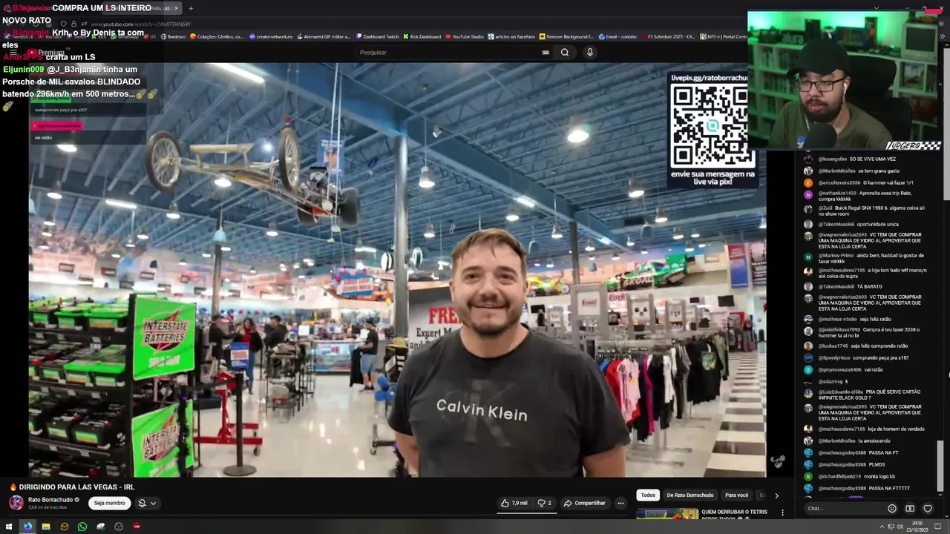Click the Super Chat money icon in chat
Image resolution: width=950 pixels, height=534 pixels.
coord(910,509)
